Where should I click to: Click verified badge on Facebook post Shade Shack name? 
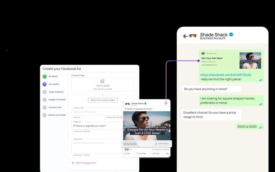[145, 103]
